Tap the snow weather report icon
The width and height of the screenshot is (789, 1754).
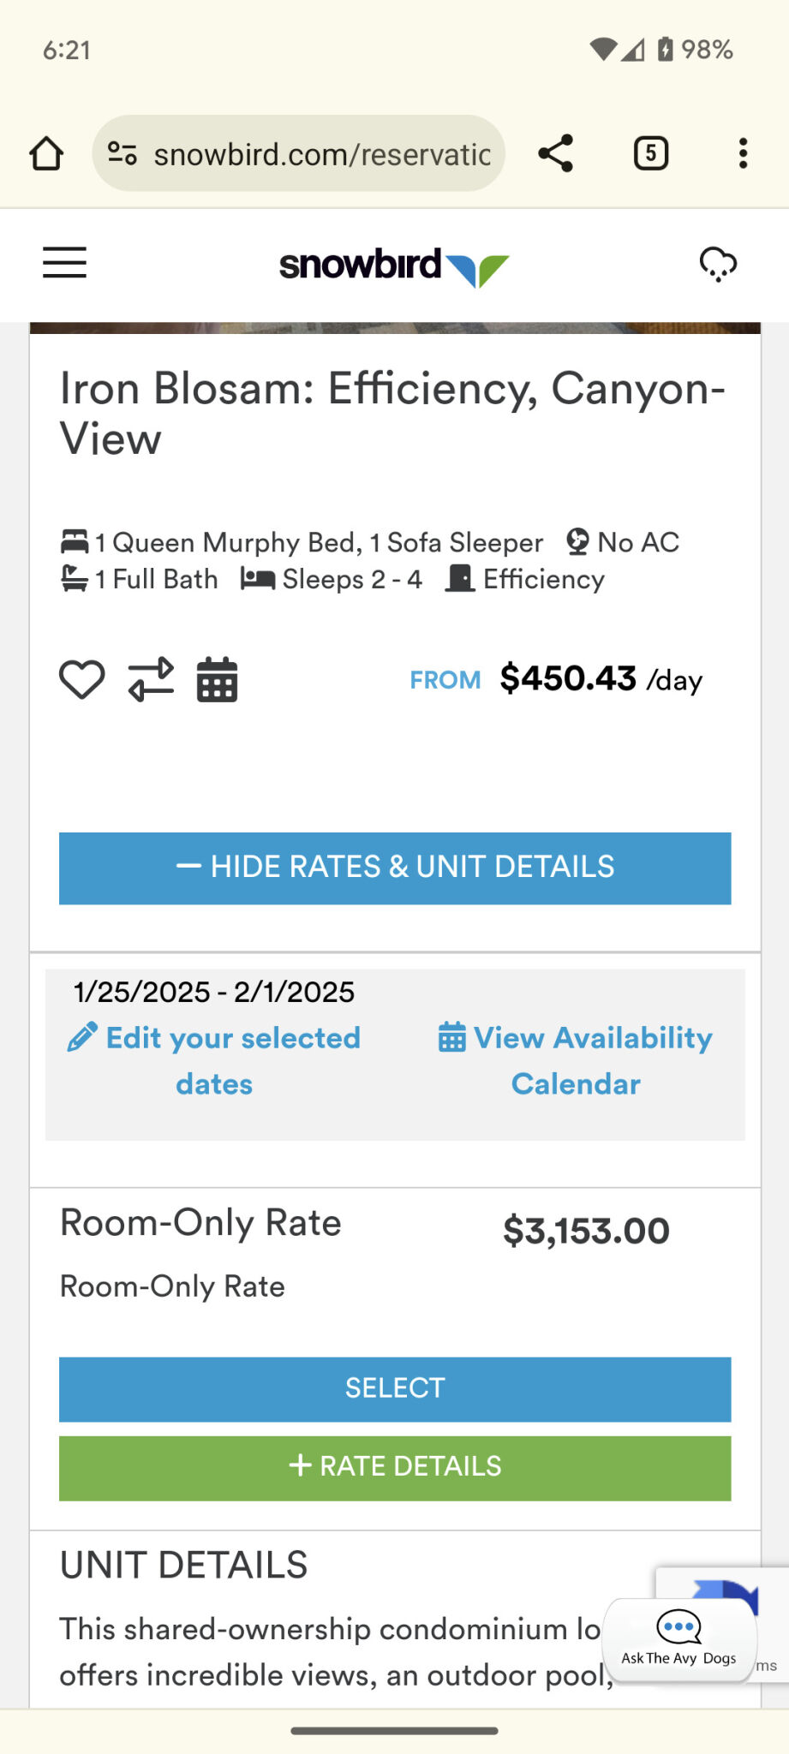(x=718, y=264)
